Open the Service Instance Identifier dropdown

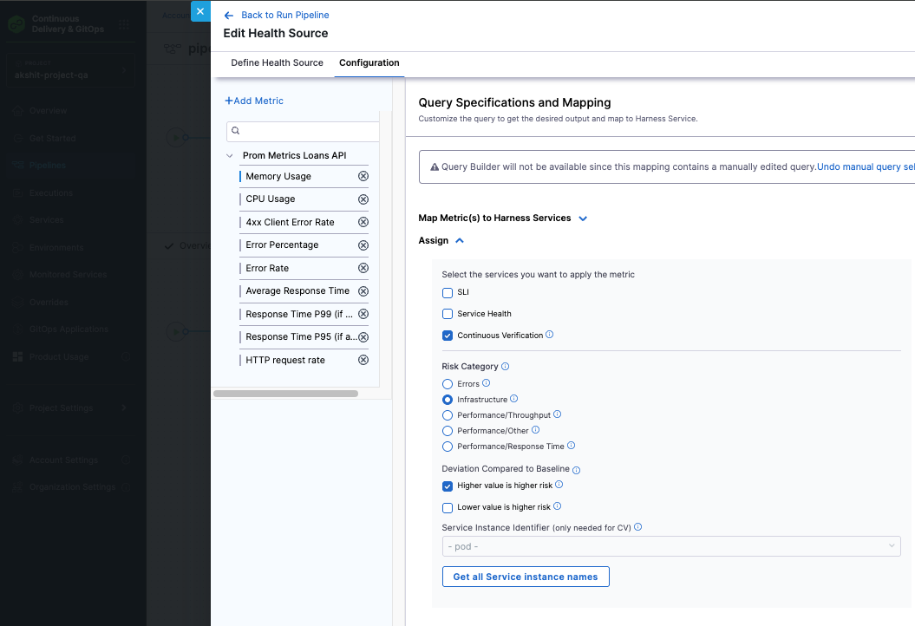671,546
